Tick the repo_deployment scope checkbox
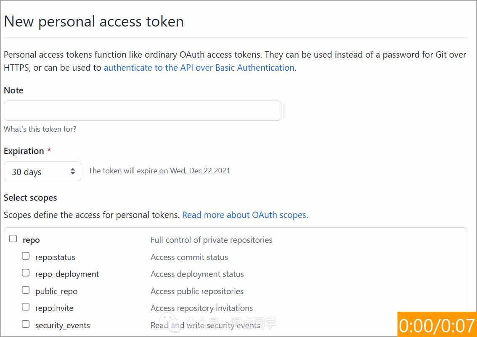The width and height of the screenshot is (477, 337). click(x=26, y=273)
